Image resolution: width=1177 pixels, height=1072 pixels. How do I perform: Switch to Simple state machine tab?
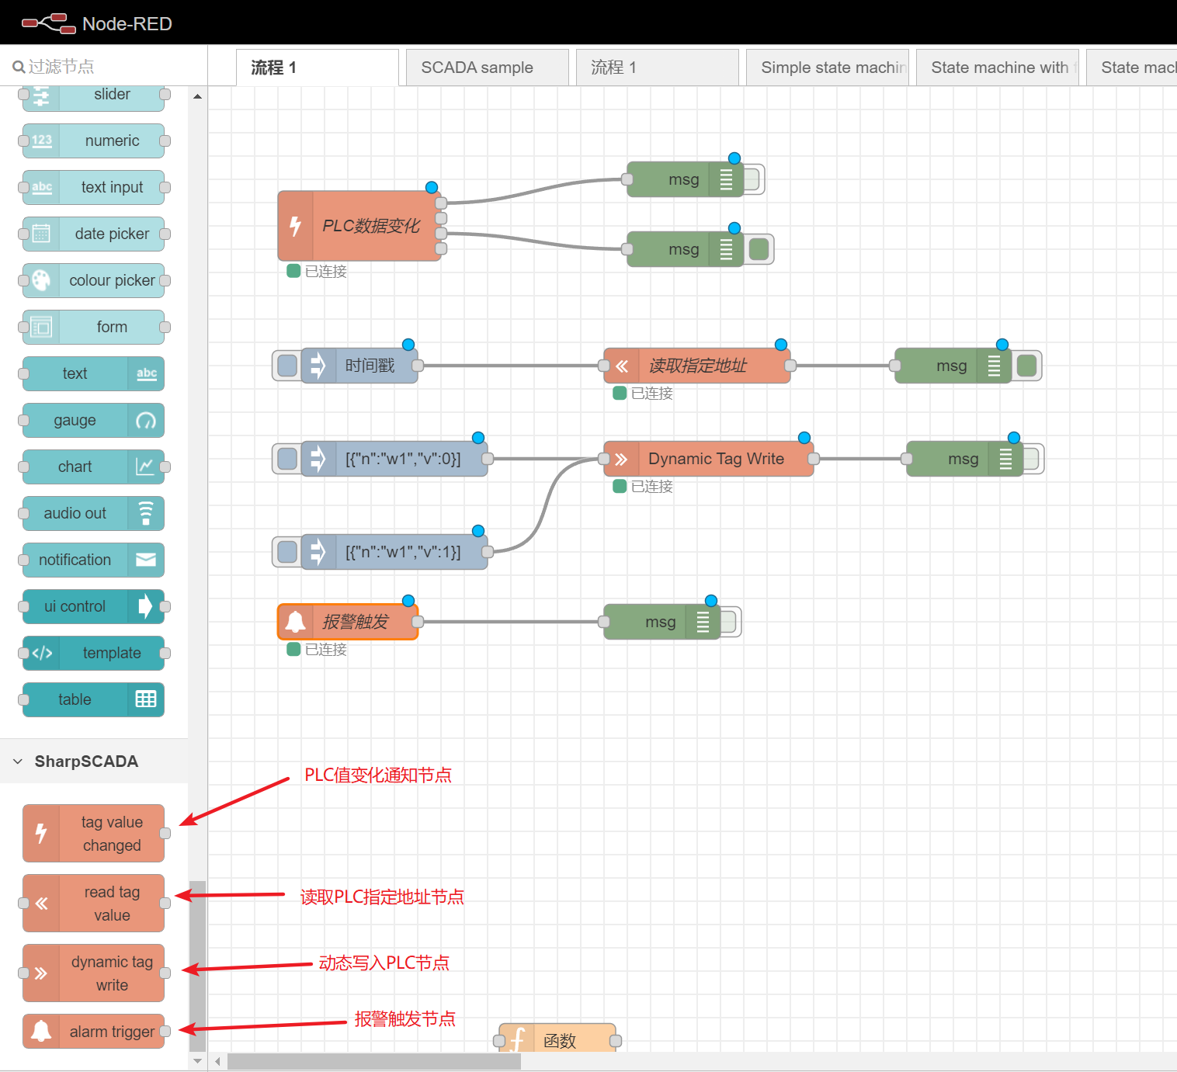point(828,68)
